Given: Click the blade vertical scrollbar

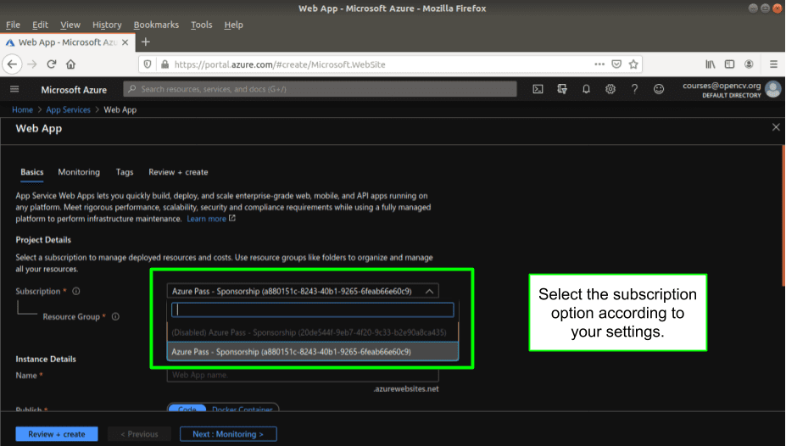Looking at the screenshot, I should (x=783, y=215).
